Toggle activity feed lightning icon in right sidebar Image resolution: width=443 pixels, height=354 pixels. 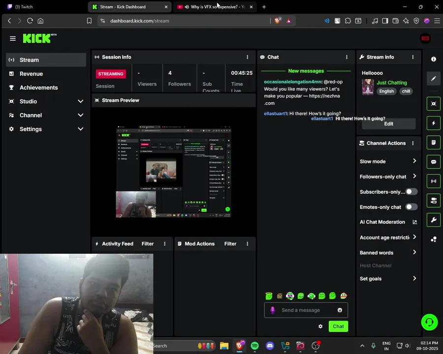(433, 123)
